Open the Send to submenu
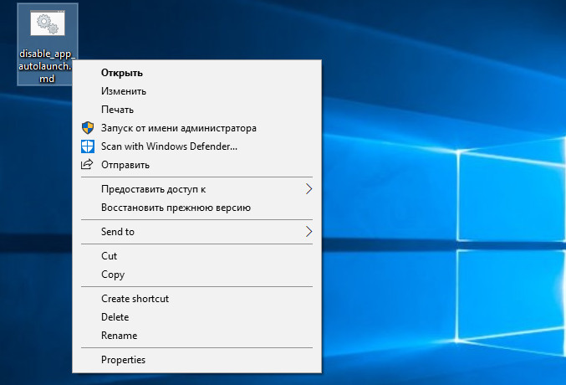Screen dimensions: 566x385 196,232
